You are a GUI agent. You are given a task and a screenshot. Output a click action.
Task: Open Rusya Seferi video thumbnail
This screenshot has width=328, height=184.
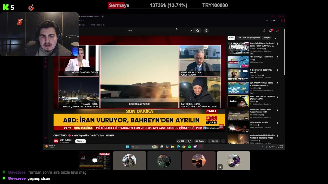(x=238, y=48)
